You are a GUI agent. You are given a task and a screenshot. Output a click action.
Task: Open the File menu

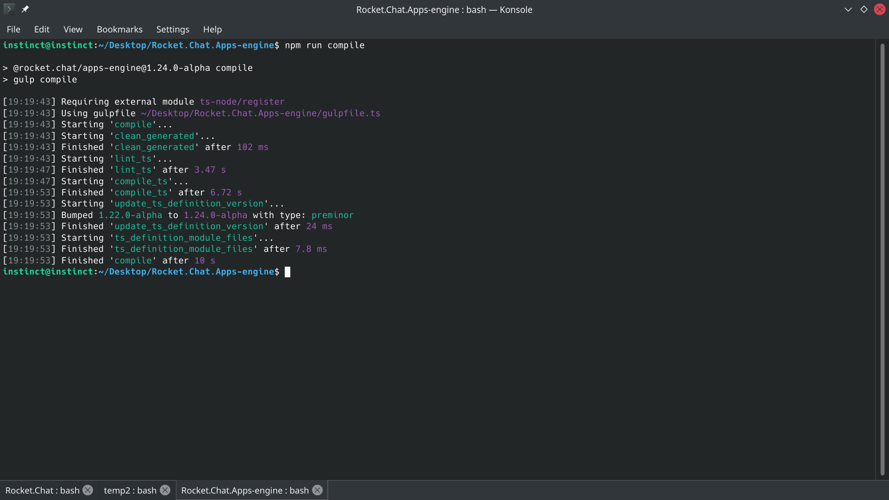(13, 29)
